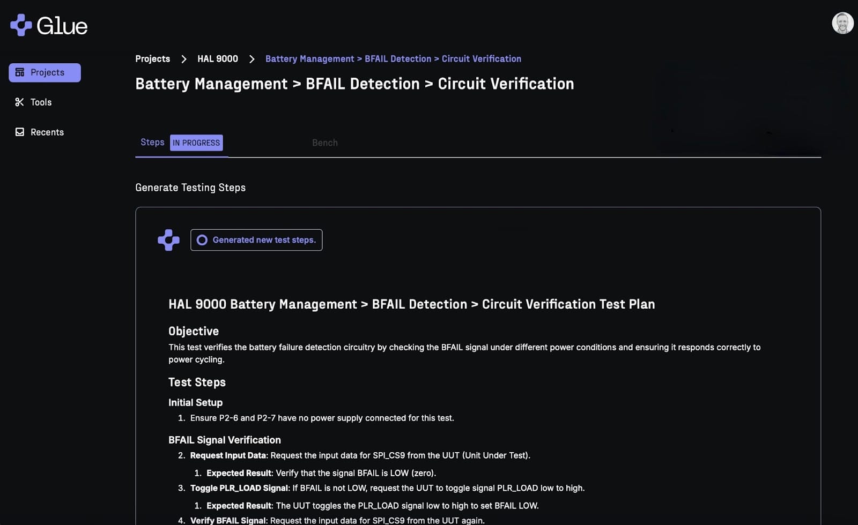
Task: Click the breadcrumb chevron after HAL 9000
Action: click(252, 59)
